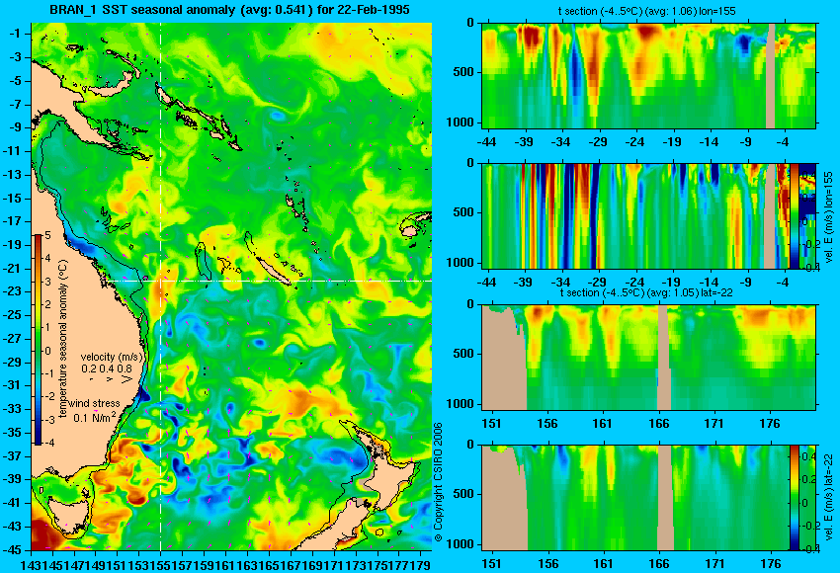
Task: Open the temperature section plot at lat=-22
Action: point(649,358)
